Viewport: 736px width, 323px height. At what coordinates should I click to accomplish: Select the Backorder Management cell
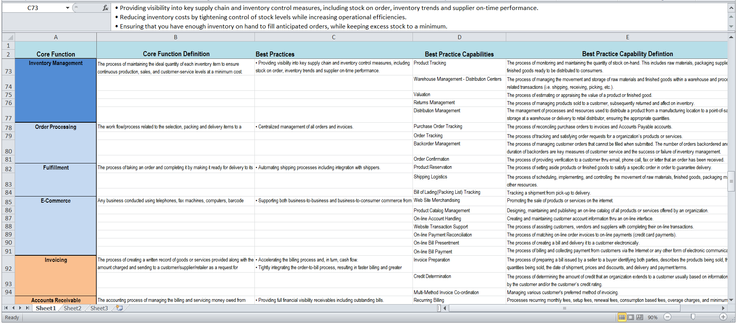[x=459, y=147]
